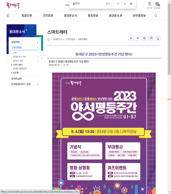Screen dimensions: 171x194
Task: Collapse the 구정간행물 sidebar section
Action: pyautogui.click(x=25, y=48)
